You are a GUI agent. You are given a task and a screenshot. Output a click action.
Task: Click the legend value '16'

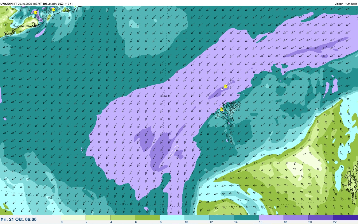260,222
